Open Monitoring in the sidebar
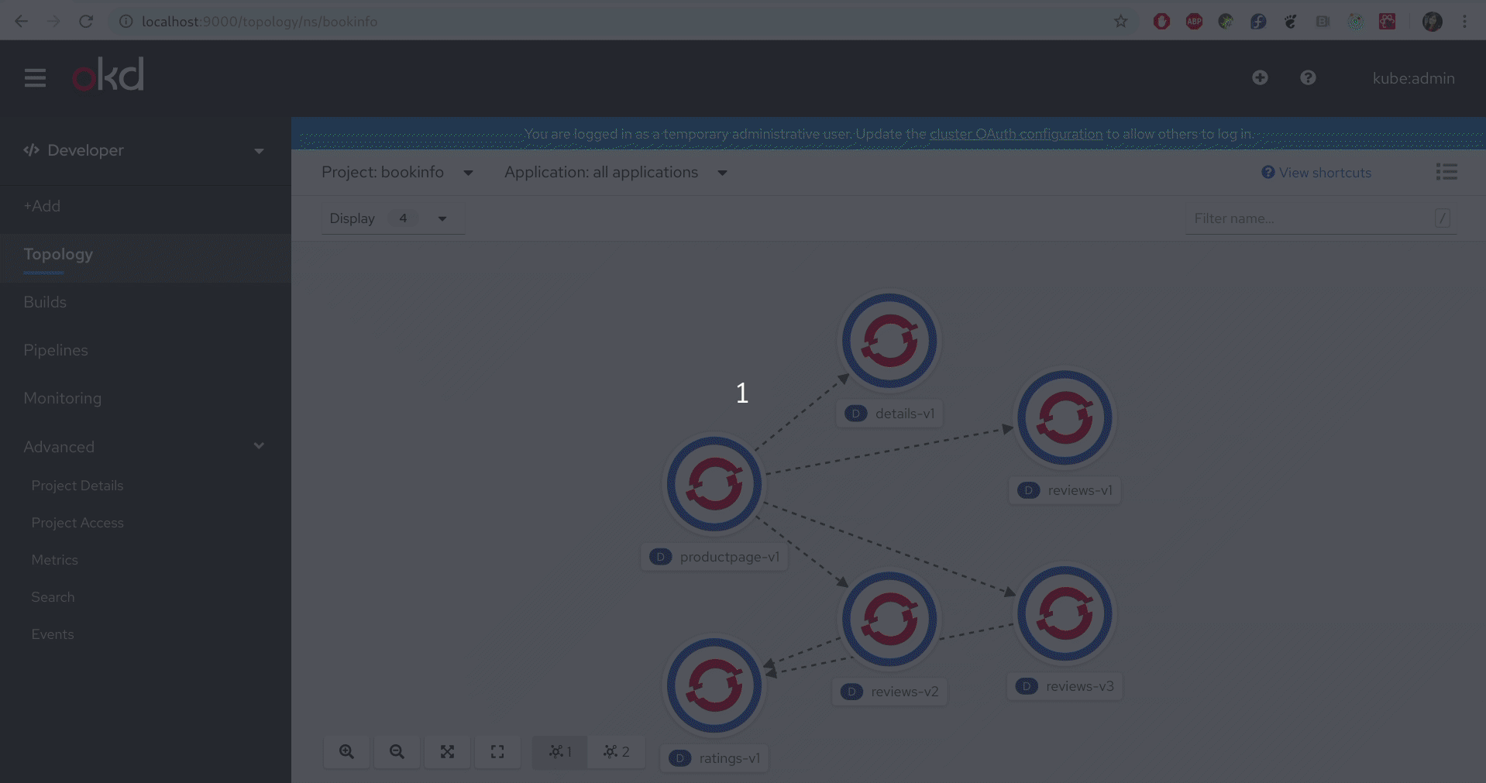The height and width of the screenshot is (783, 1486). pyautogui.click(x=63, y=398)
